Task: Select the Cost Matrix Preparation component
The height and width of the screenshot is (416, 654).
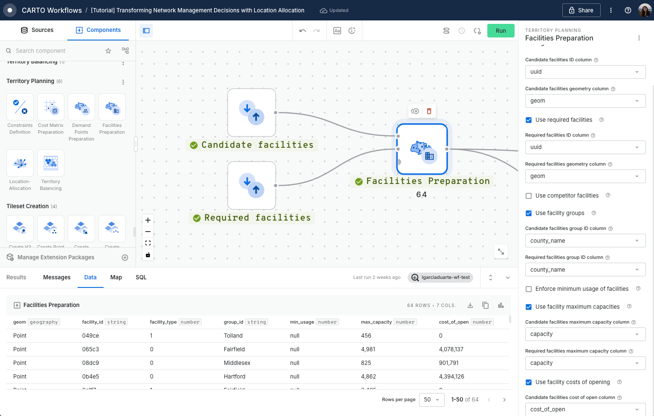Action: tap(51, 107)
